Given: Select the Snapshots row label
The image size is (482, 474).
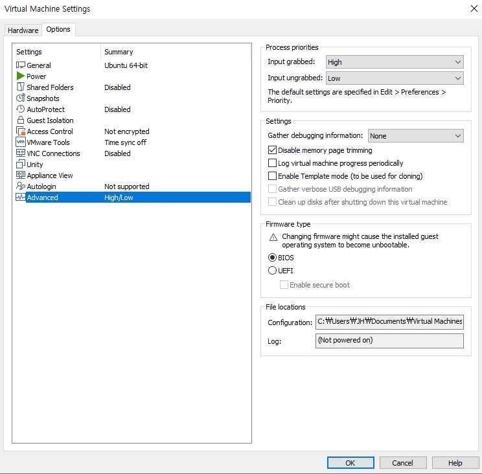Looking at the screenshot, I should click(x=43, y=98).
